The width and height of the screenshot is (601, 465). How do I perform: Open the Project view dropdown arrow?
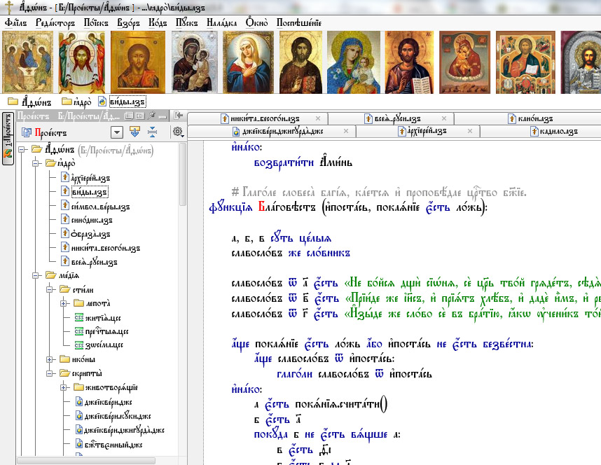click(116, 132)
